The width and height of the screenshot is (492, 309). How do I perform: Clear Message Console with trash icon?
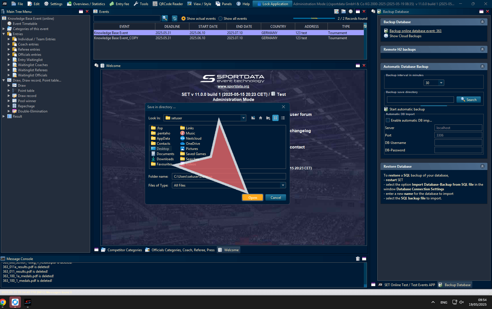click(358, 259)
